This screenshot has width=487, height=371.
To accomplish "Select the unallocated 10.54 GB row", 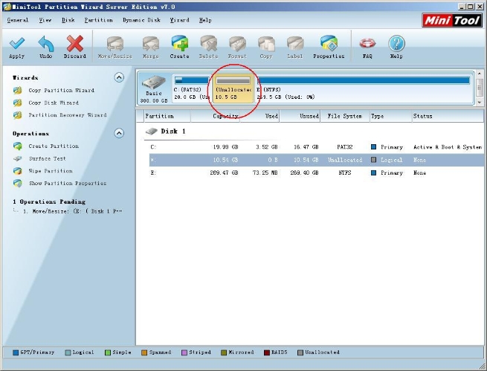I will click(316, 160).
